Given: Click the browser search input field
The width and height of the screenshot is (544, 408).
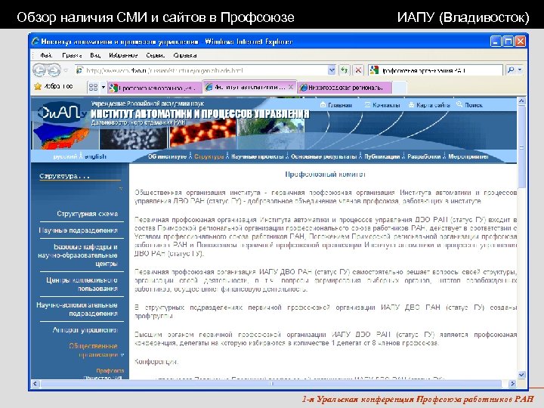Looking at the screenshot, I should pos(440,70).
